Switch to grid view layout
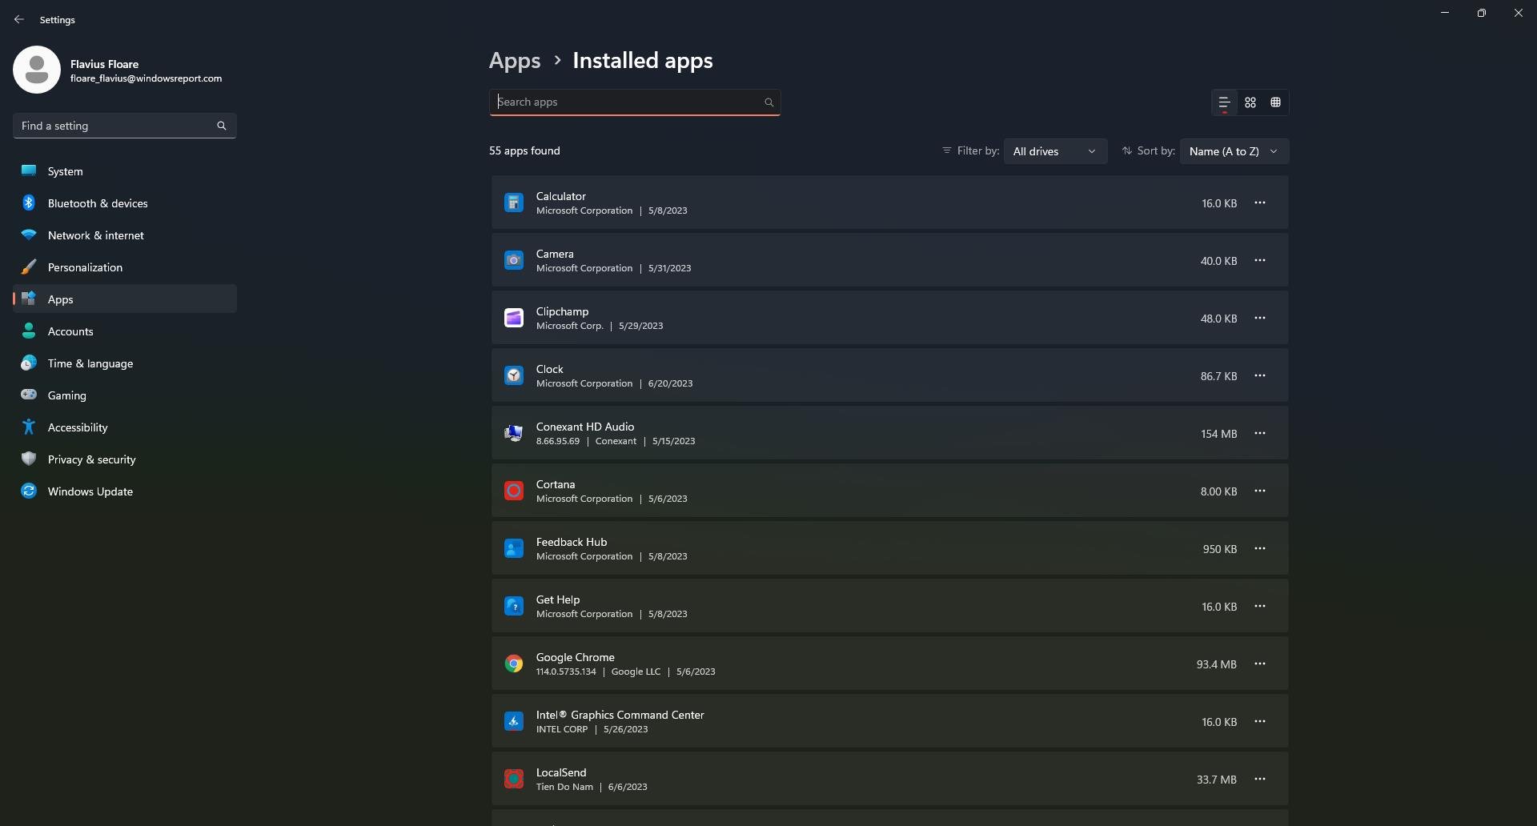Viewport: 1537px width, 826px height. 1250,102
